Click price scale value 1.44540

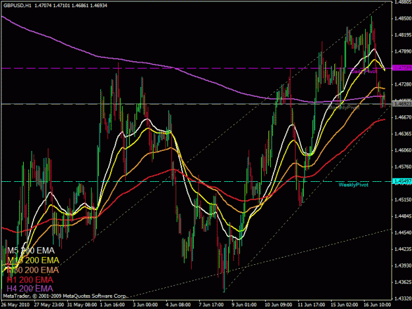tap(403, 233)
